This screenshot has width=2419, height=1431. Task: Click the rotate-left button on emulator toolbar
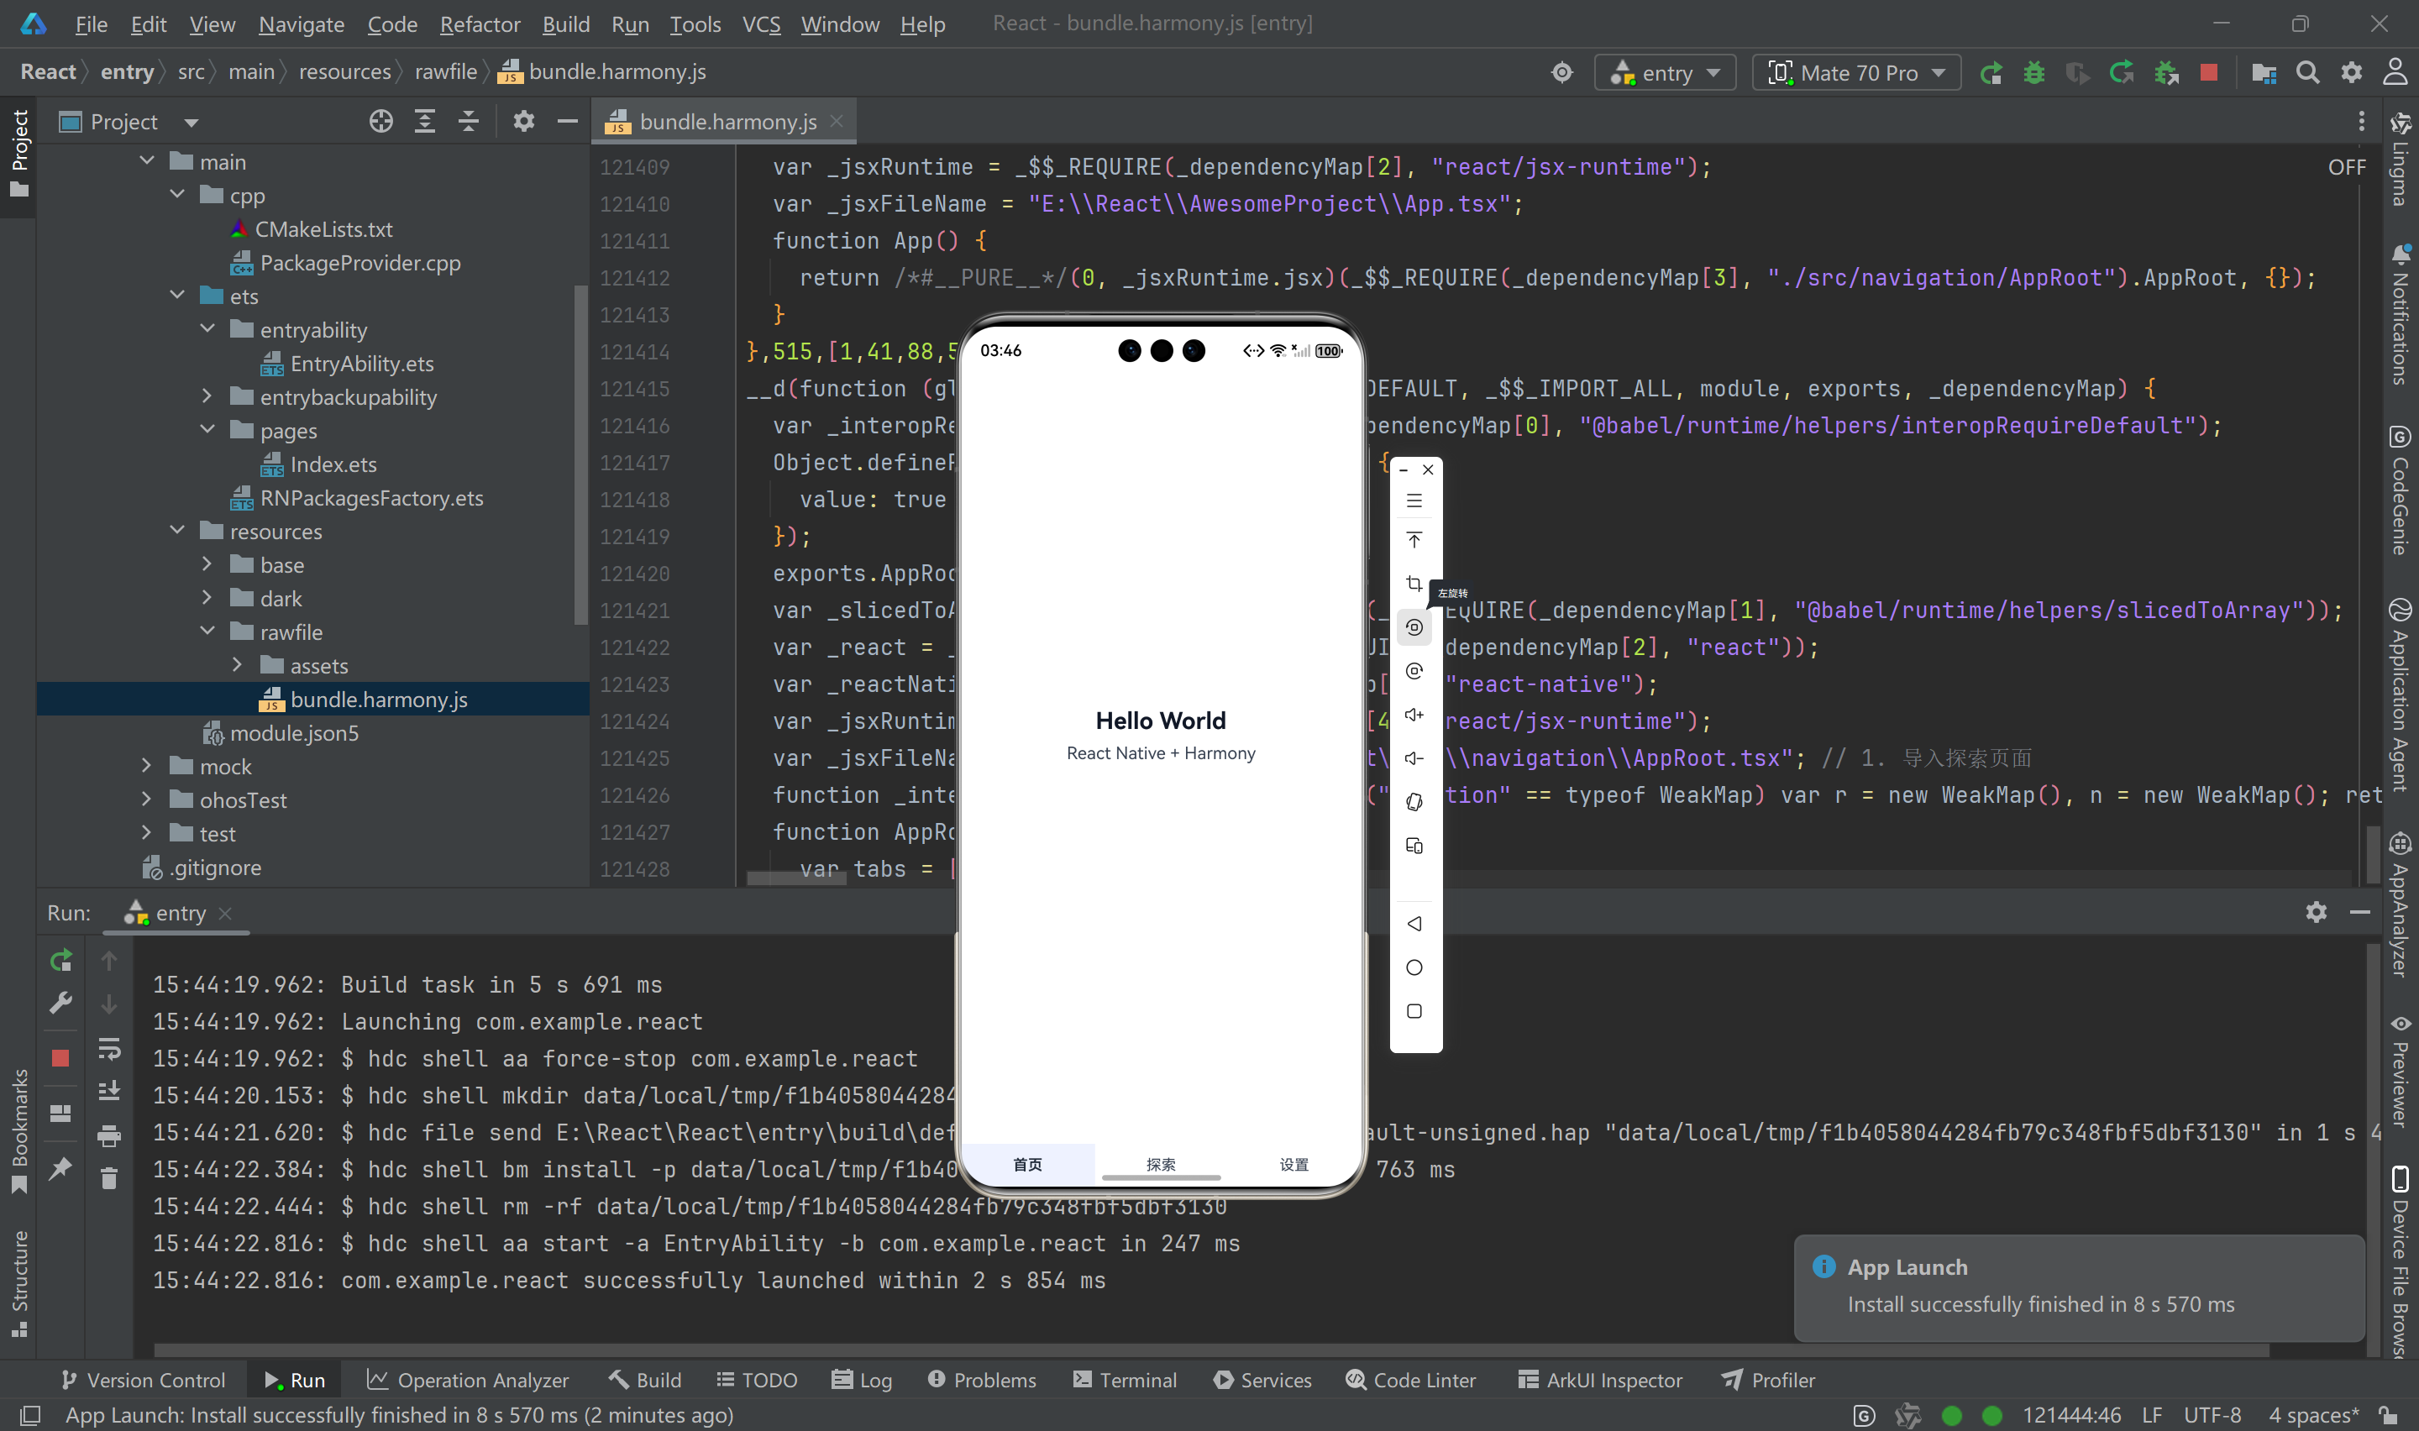(x=1414, y=626)
